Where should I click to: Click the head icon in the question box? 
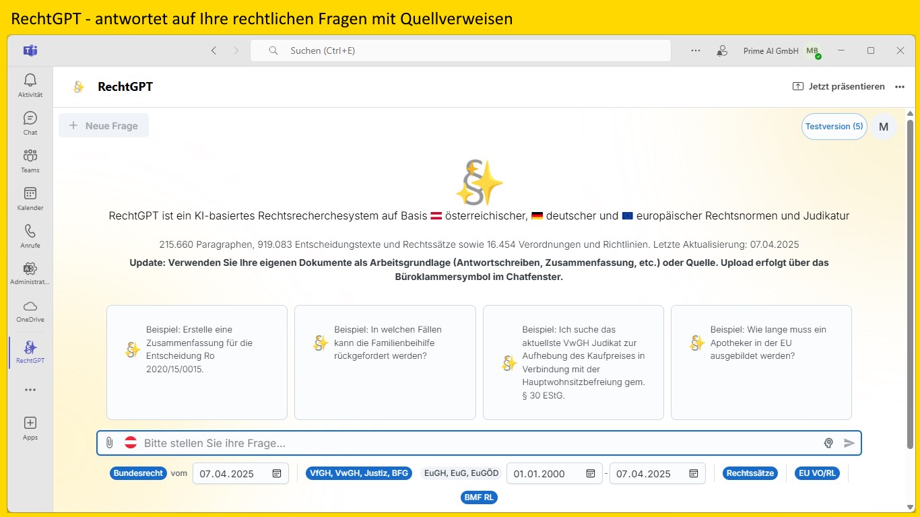click(829, 443)
